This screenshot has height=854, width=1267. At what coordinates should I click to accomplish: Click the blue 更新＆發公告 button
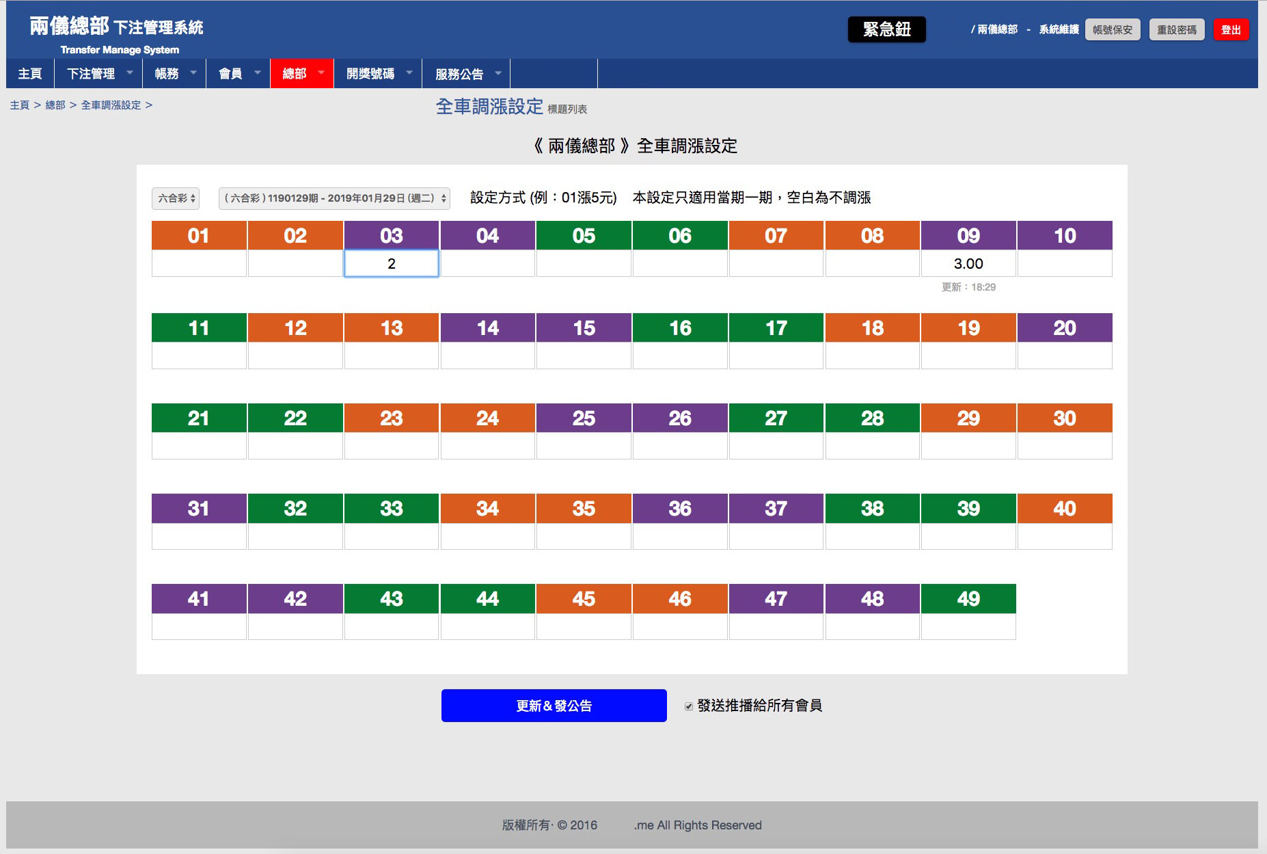(x=554, y=706)
